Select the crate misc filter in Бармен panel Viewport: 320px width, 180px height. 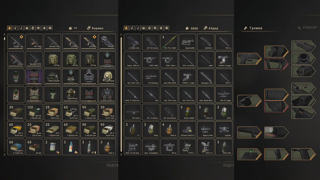coord(50,28)
